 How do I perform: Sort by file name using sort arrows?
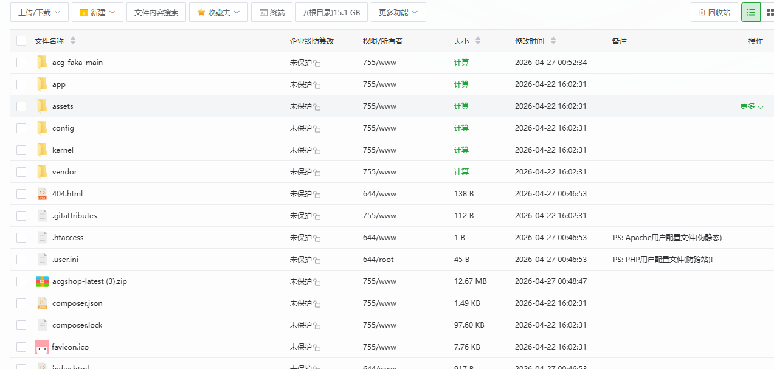(x=73, y=41)
